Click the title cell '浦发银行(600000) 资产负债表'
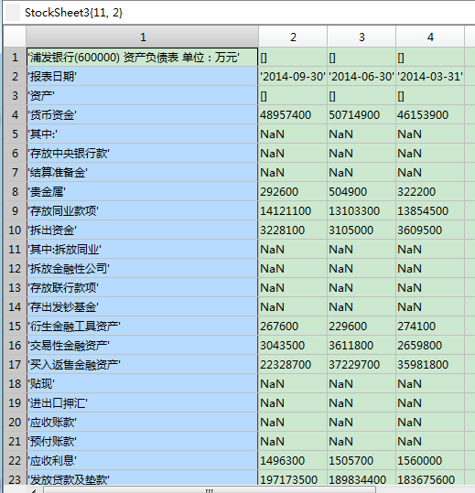The image size is (475, 493). [142, 58]
